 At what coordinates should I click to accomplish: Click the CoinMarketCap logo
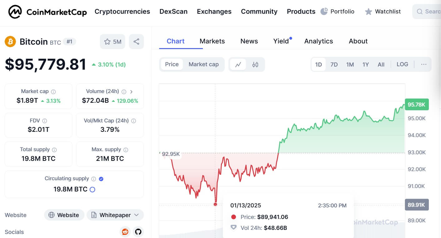click(x=47, y=12)
